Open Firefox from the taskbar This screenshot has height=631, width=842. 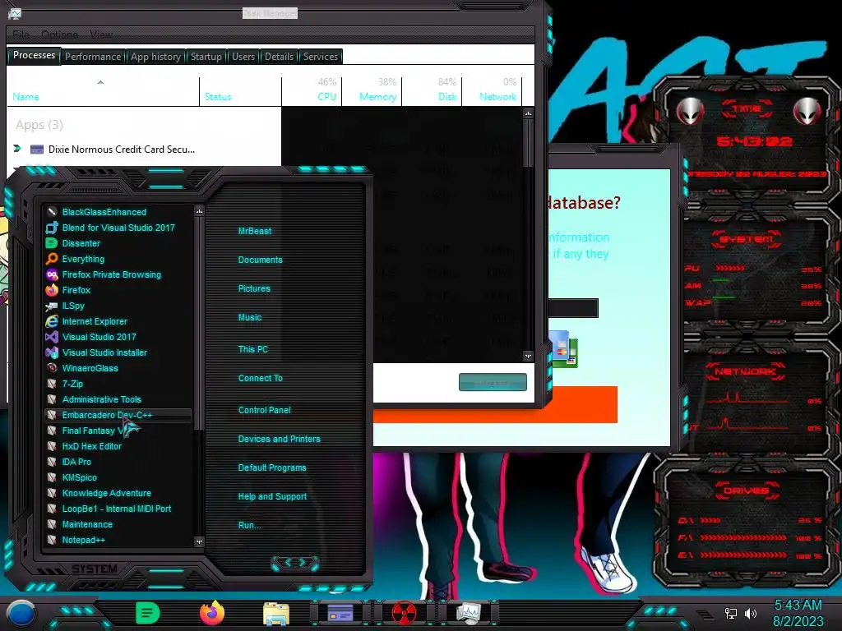click(x=212, y=613)
